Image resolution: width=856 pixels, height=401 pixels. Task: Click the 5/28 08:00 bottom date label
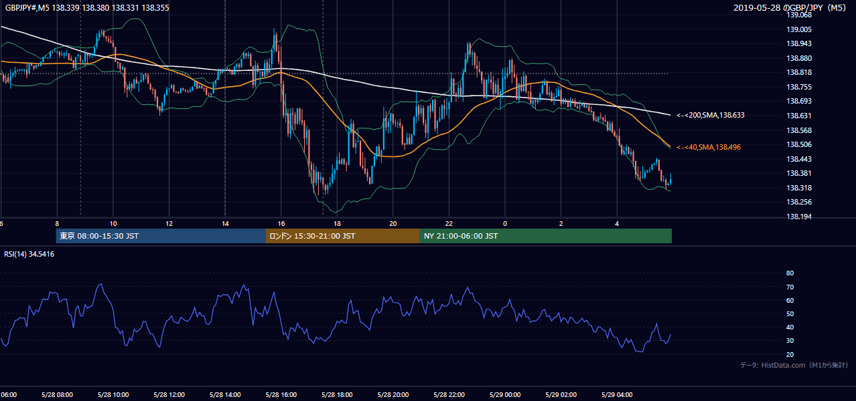57,394
